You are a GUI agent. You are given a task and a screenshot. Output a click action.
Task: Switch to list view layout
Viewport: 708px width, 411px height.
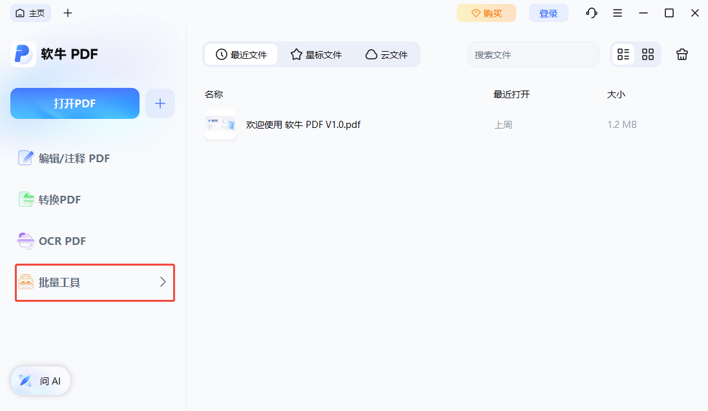[623, 55]
